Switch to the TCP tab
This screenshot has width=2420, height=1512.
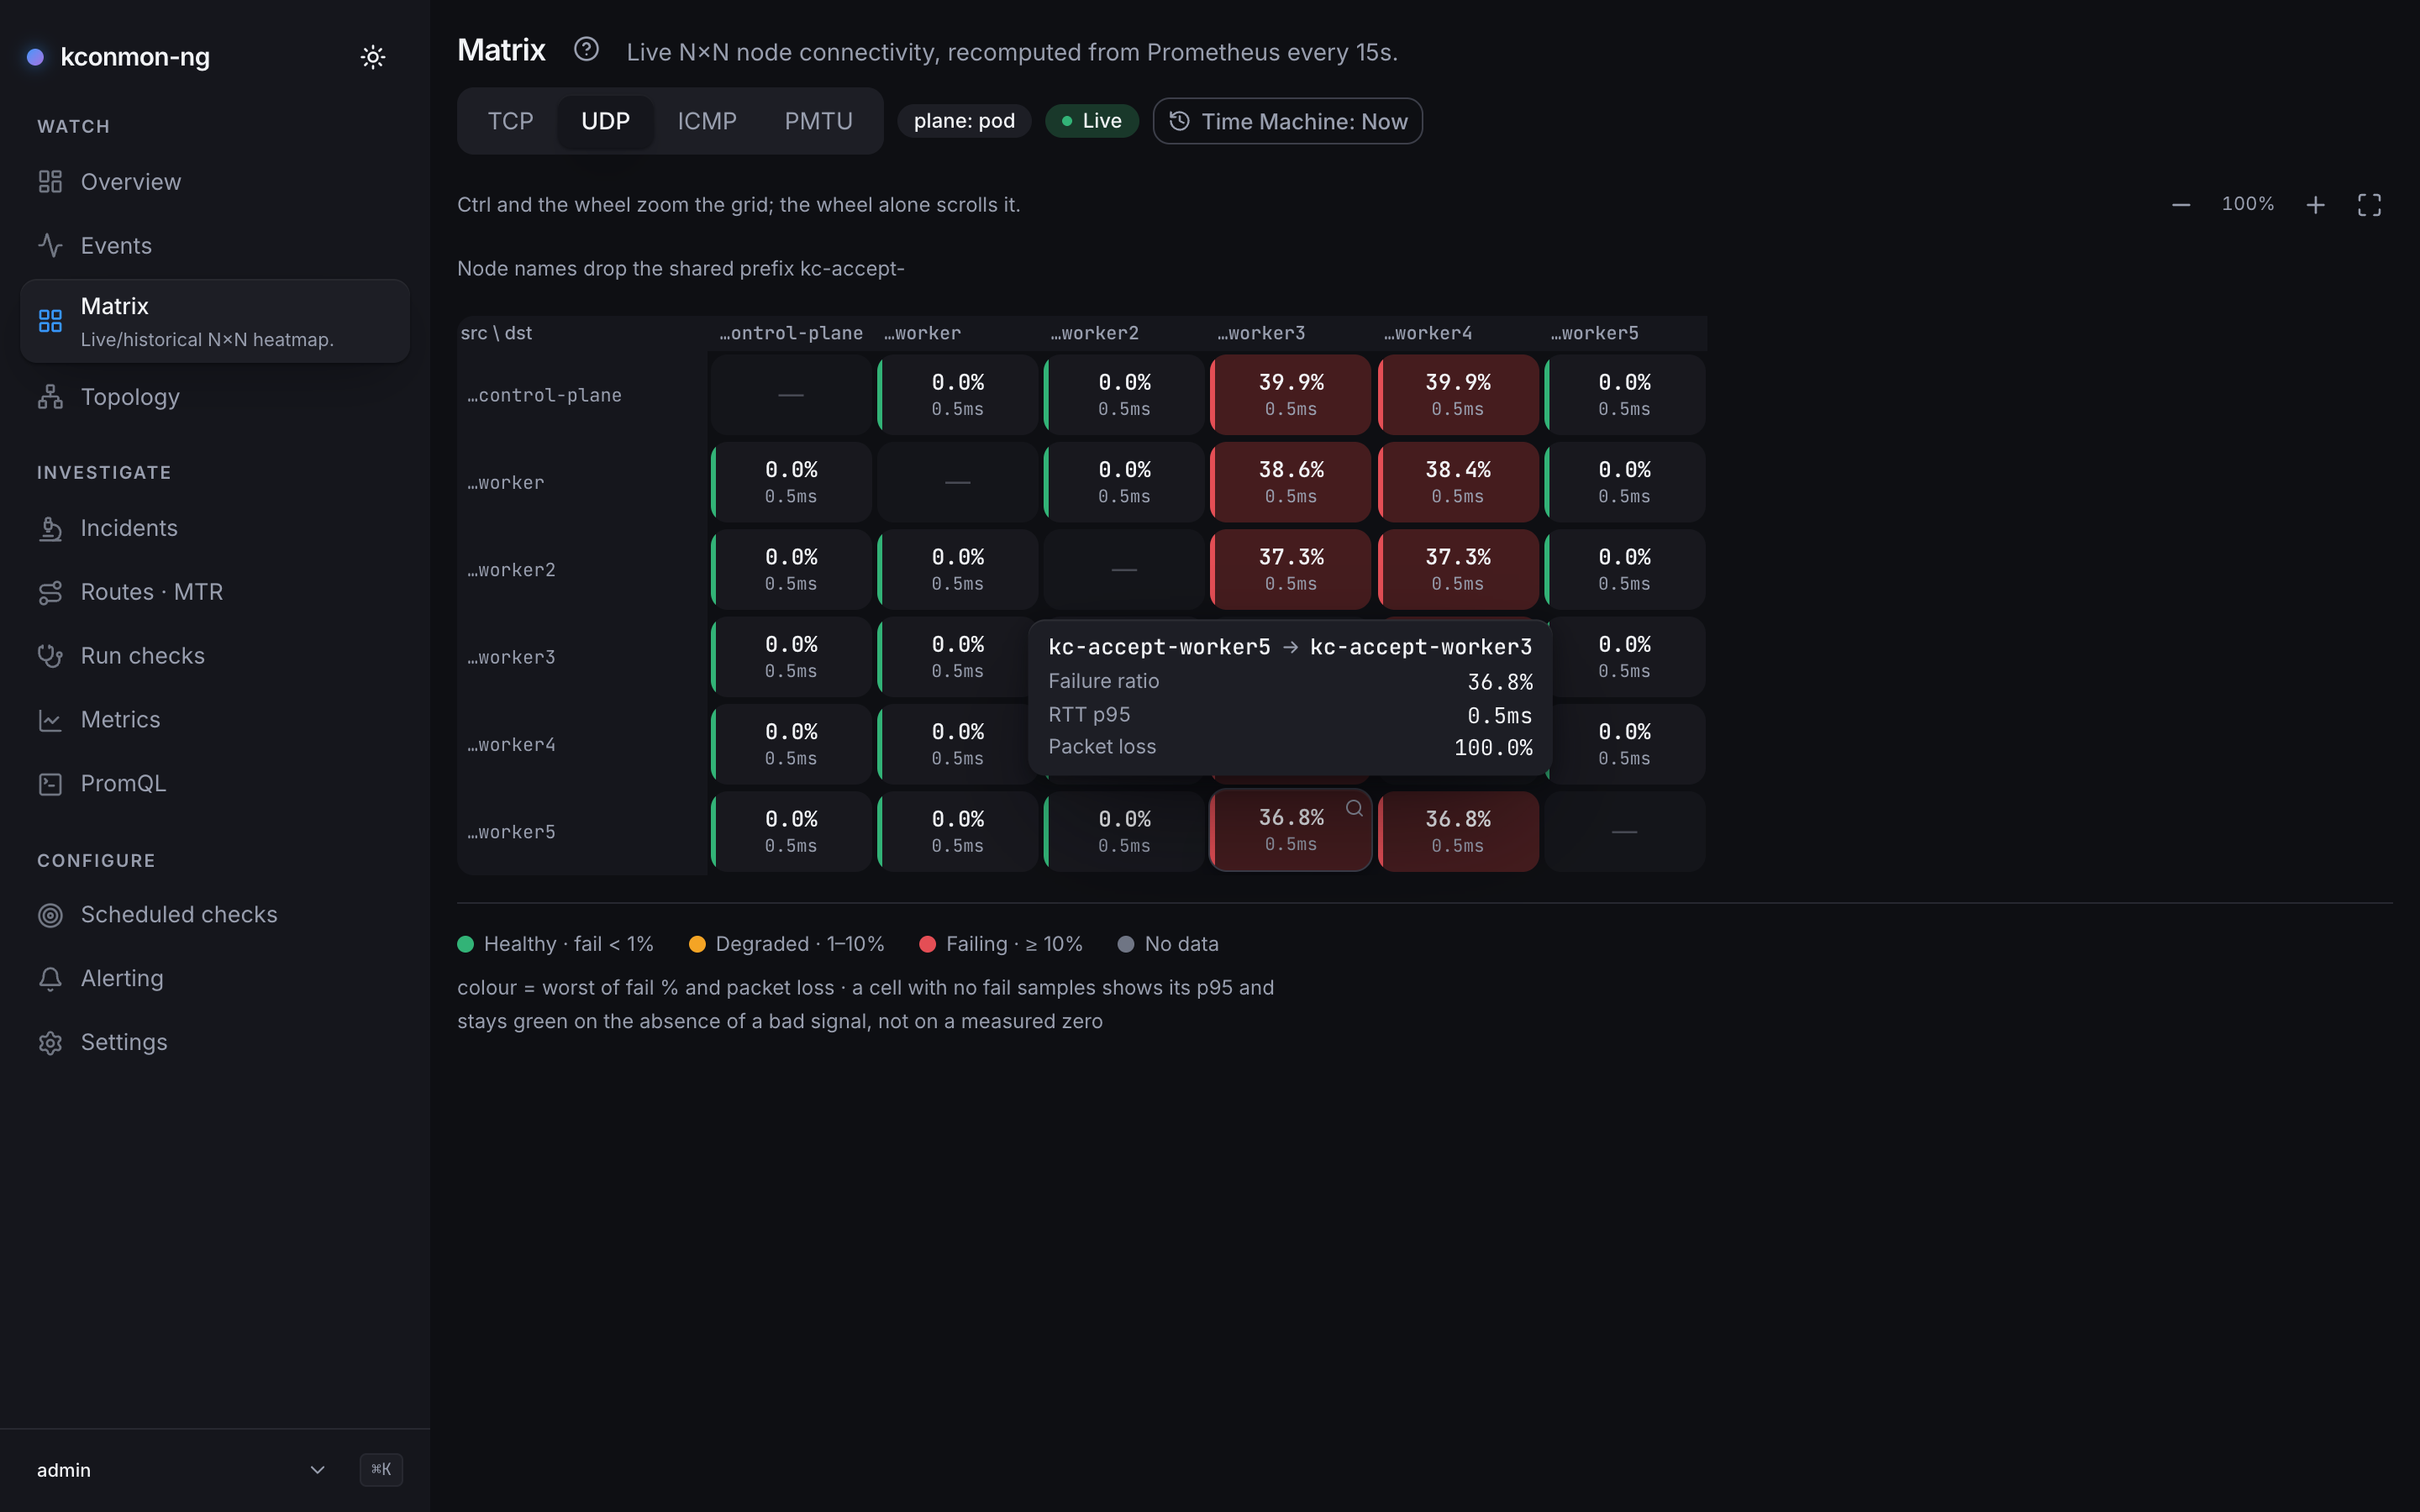coord(510,121)
